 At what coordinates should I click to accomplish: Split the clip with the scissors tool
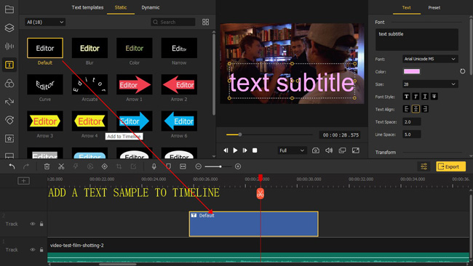click(x=61, y=166)
